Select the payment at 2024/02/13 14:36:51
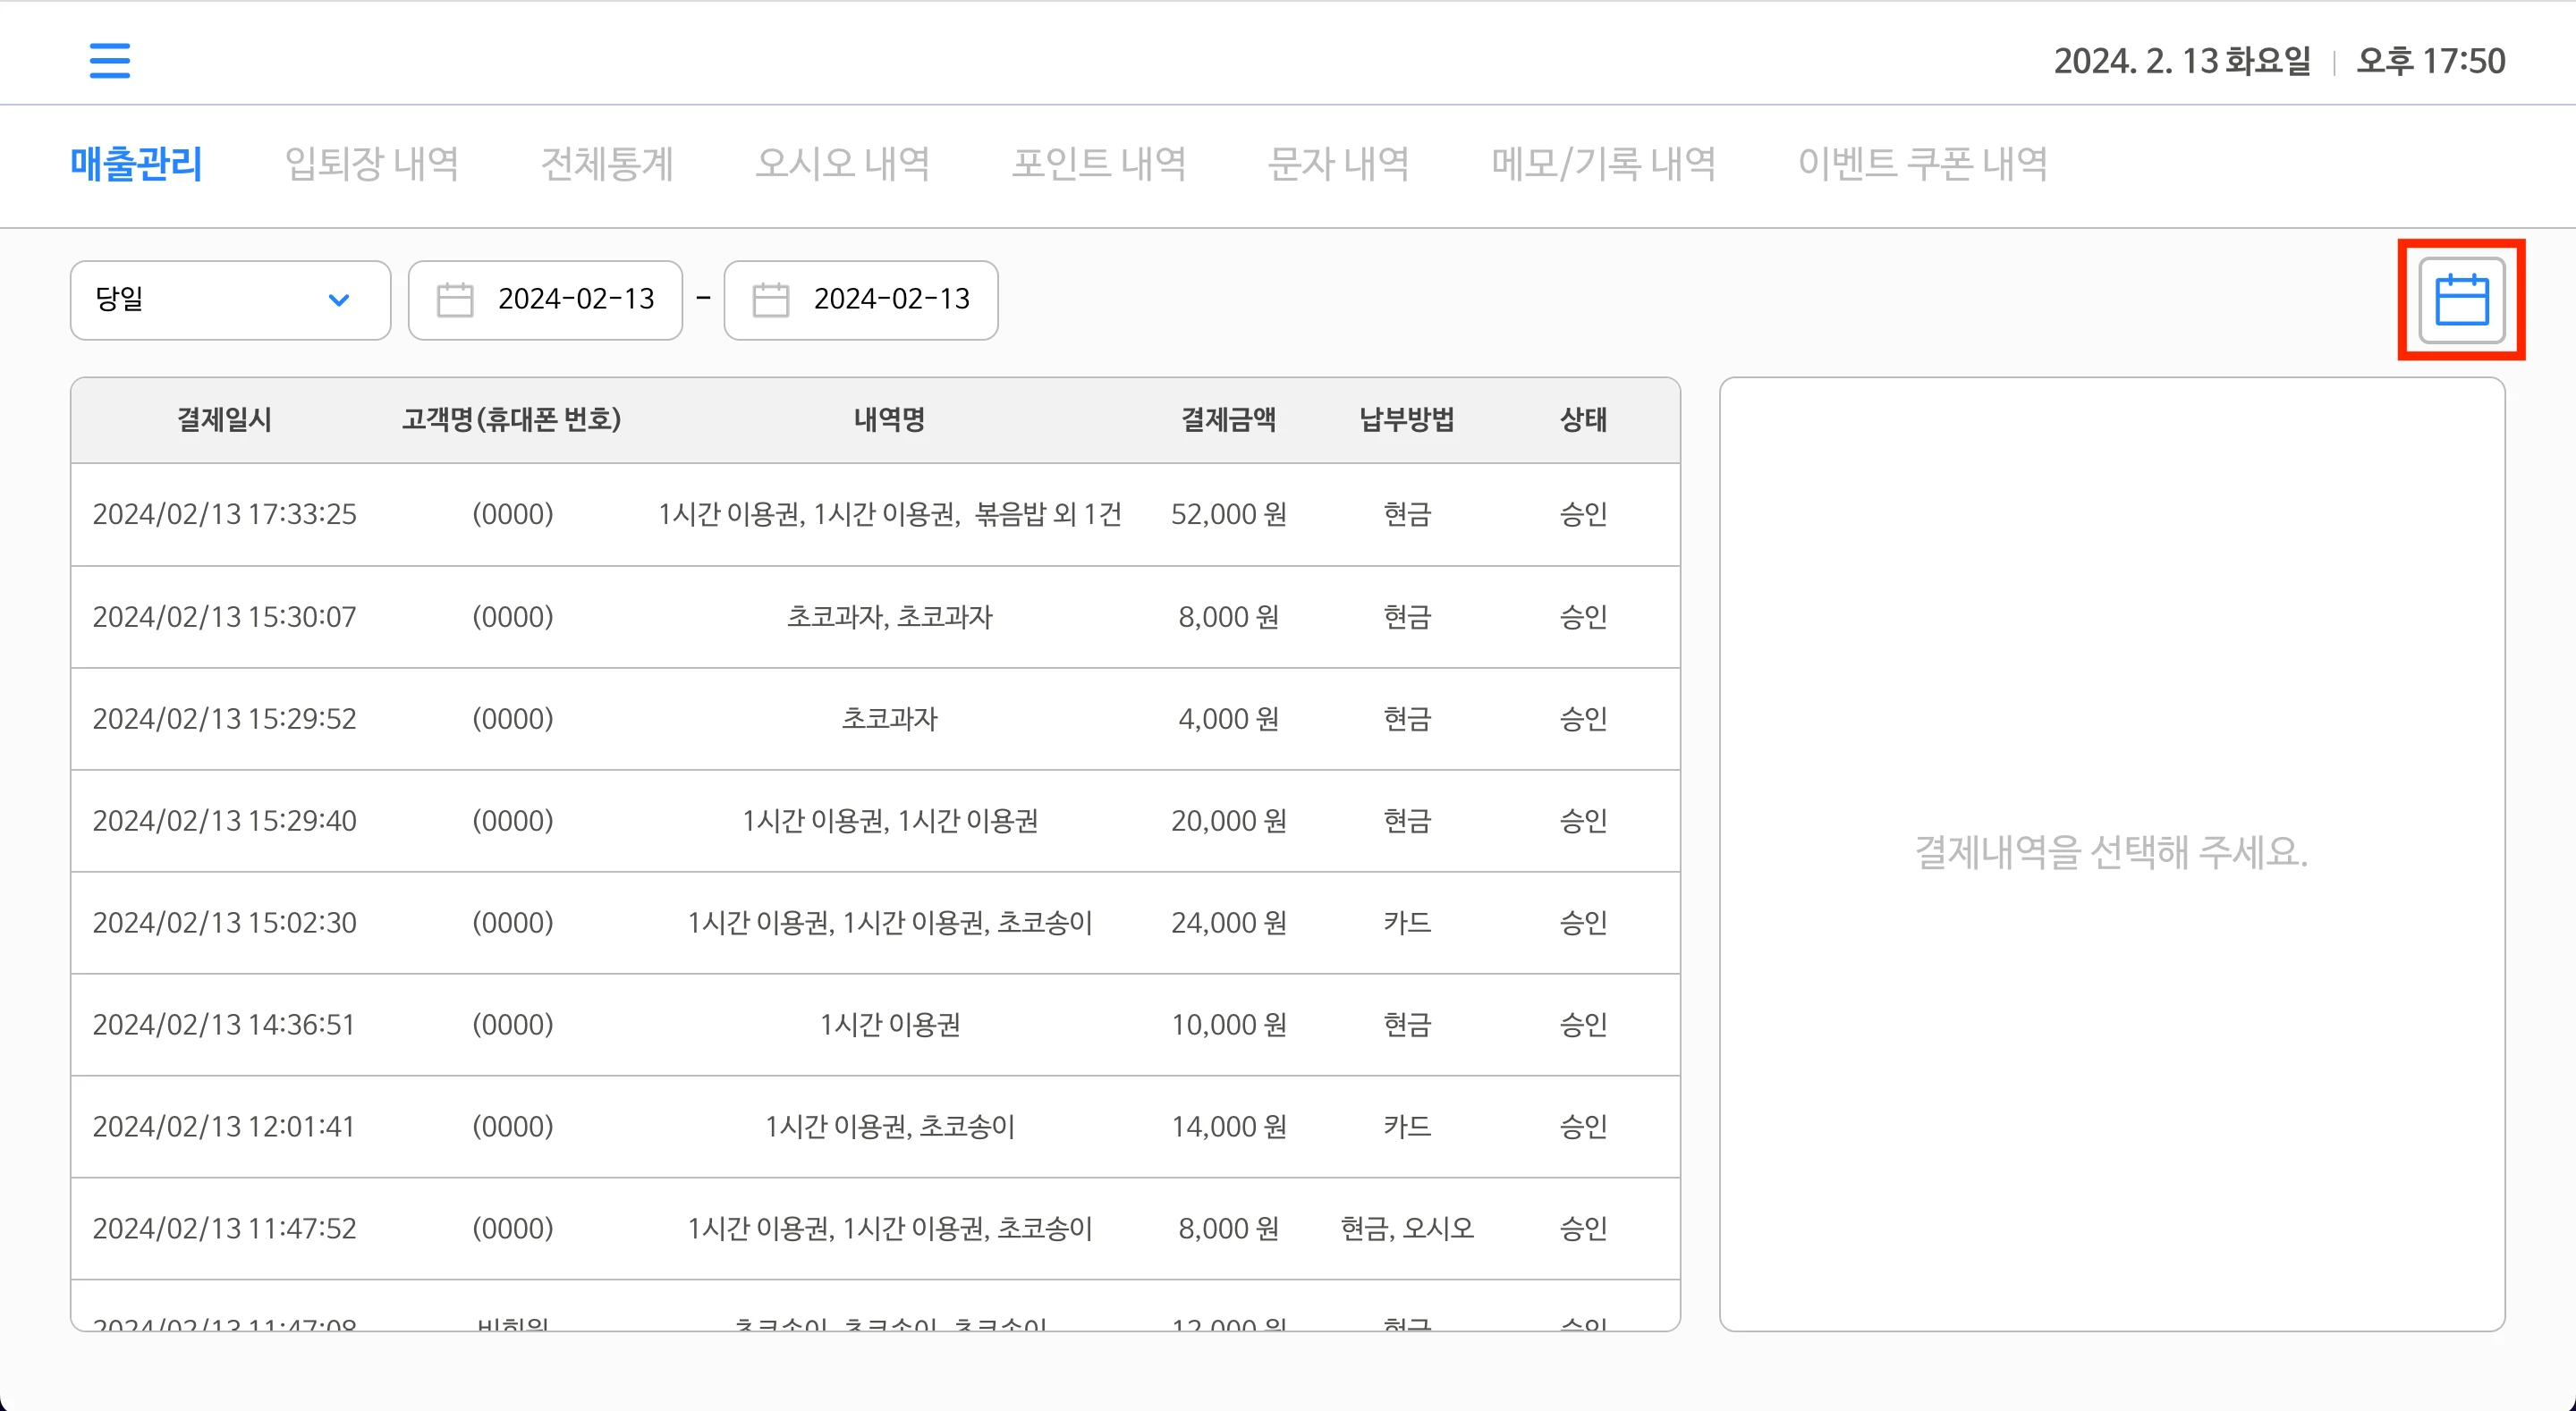Viewport: 2576px width, 1411px height. (875, 1025)
